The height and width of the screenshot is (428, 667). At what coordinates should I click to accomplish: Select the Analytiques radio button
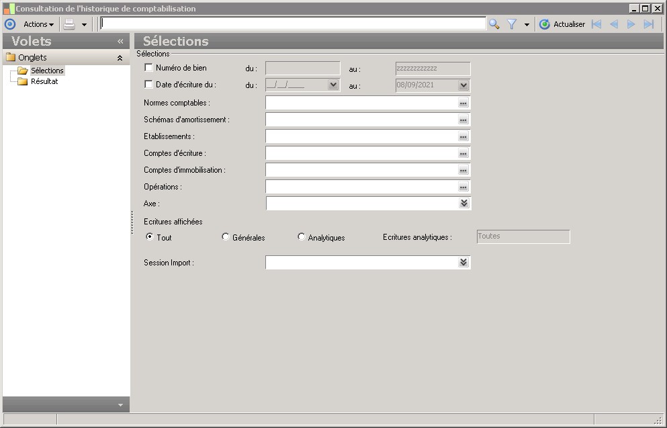(x=302, y=237)
